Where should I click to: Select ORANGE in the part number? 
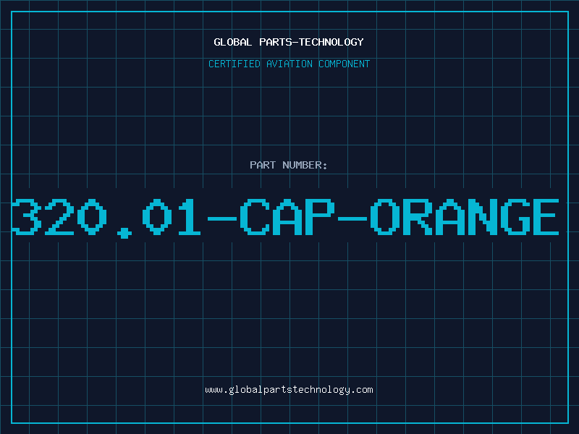[x=465, y=217]
